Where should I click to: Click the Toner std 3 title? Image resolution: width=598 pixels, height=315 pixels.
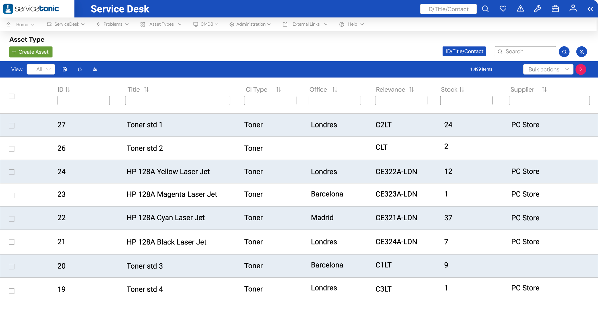[x=145, y=266]
